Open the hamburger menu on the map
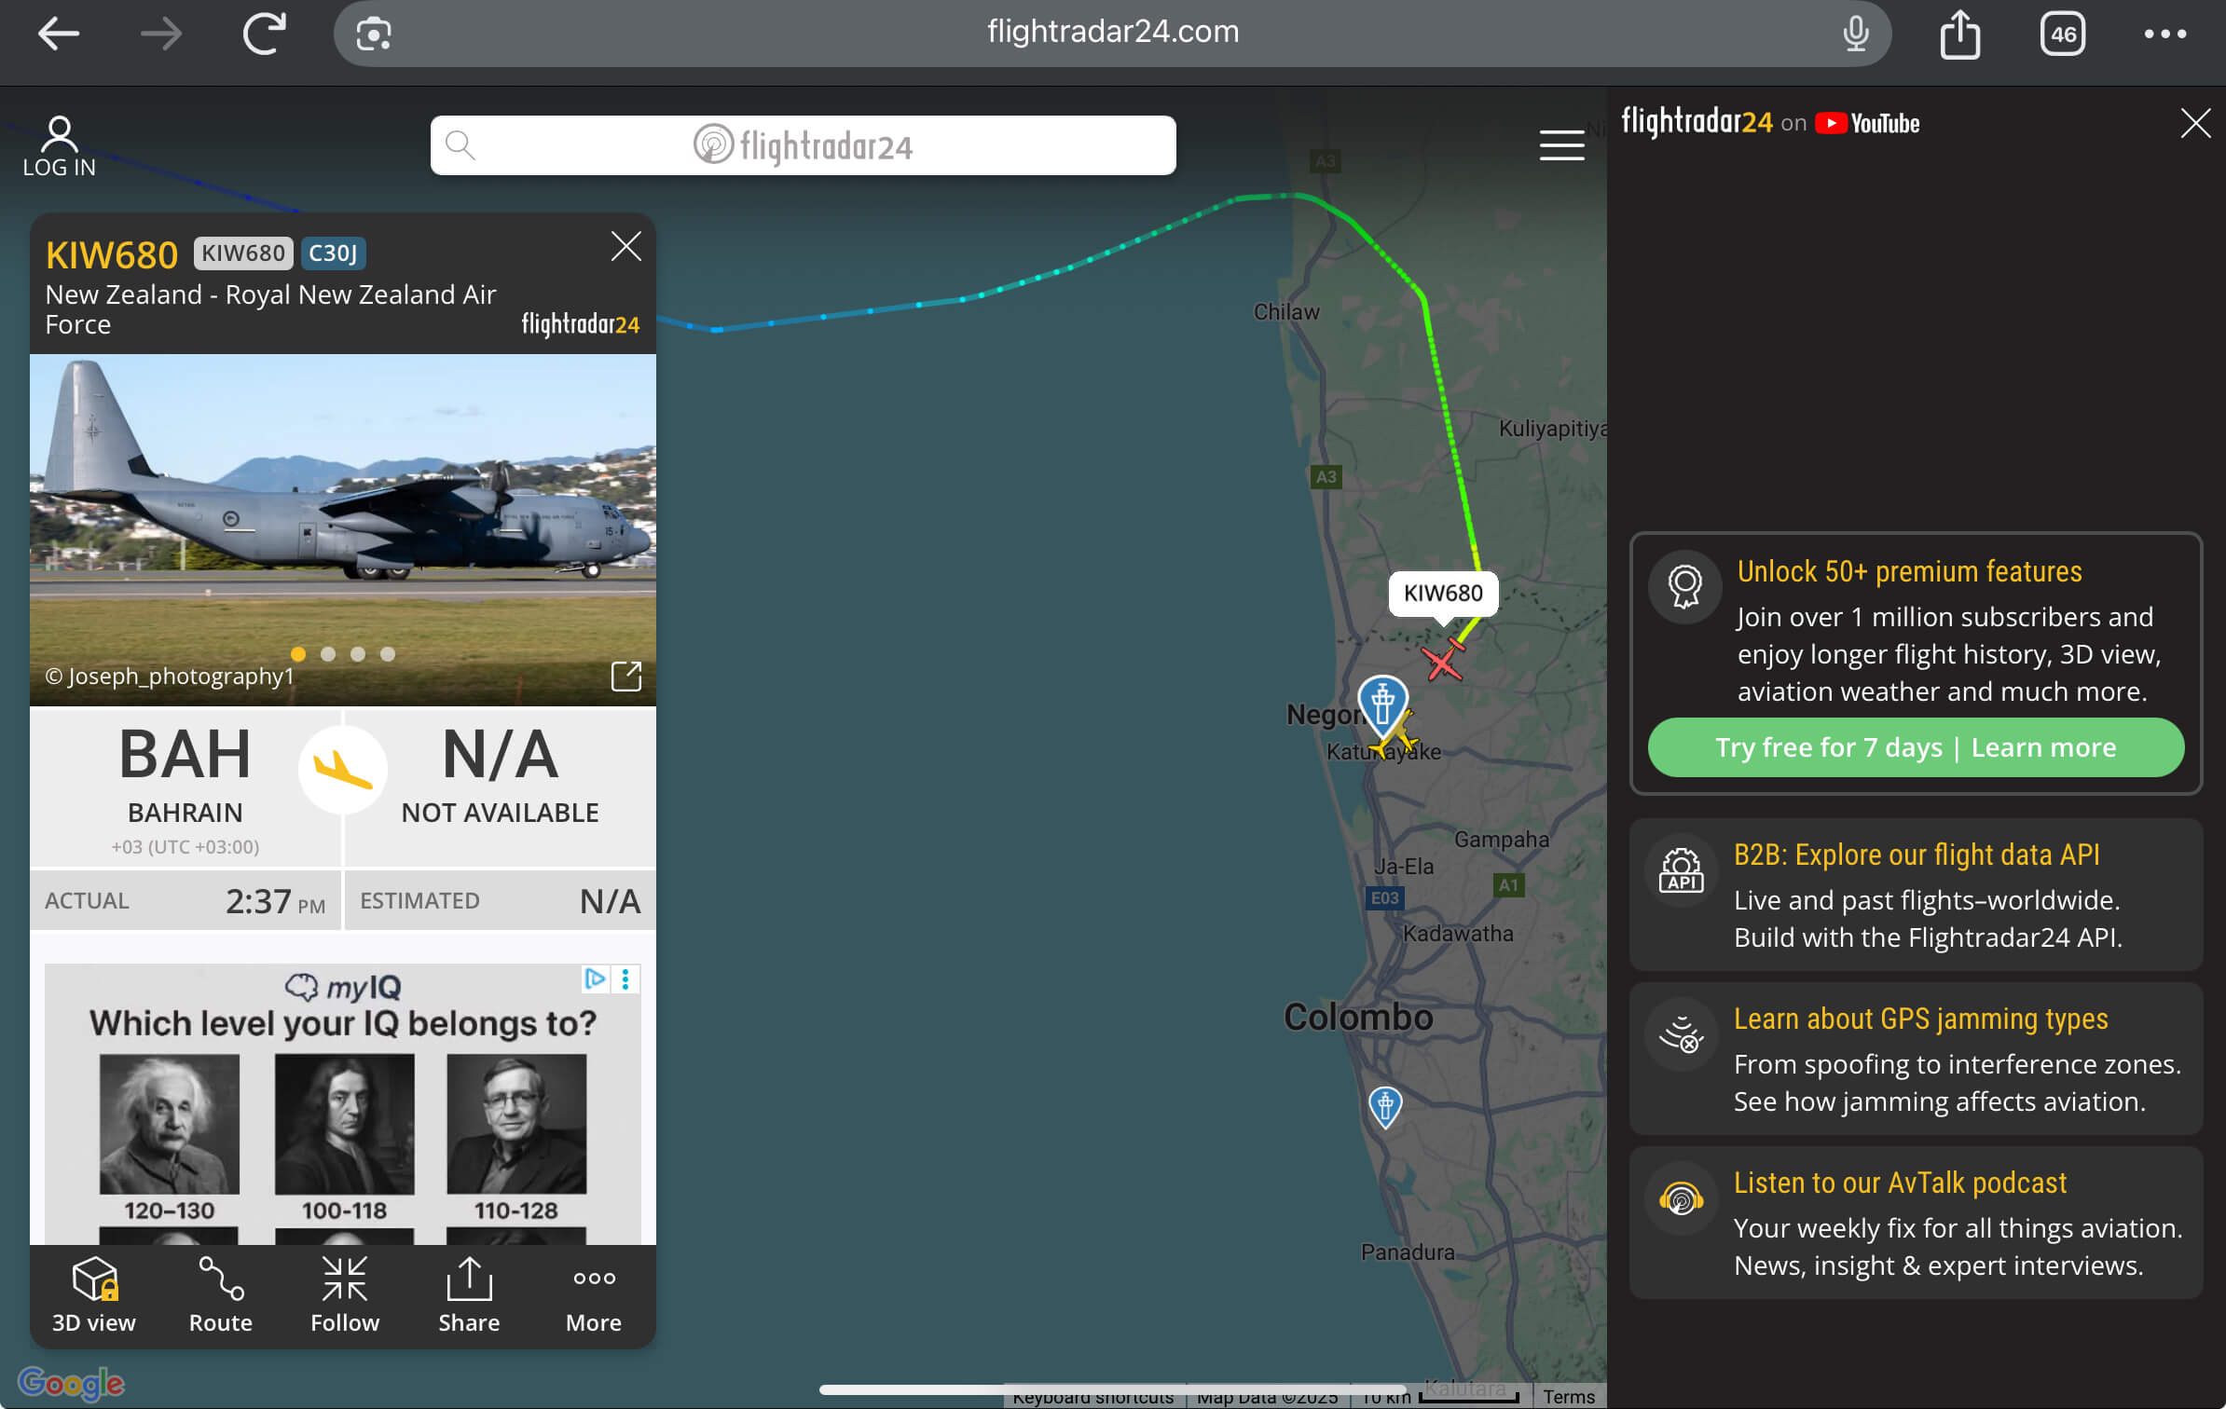Image resolution: width=2226 pixels, height=1409 pixels. point(1562,145)
